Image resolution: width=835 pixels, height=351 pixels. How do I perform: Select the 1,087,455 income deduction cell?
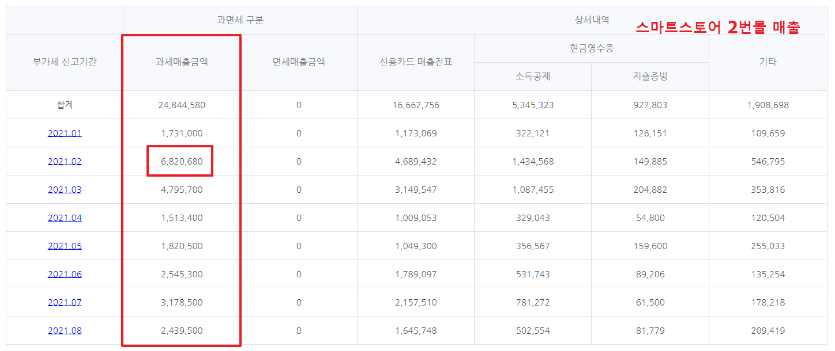click(533, 190)
